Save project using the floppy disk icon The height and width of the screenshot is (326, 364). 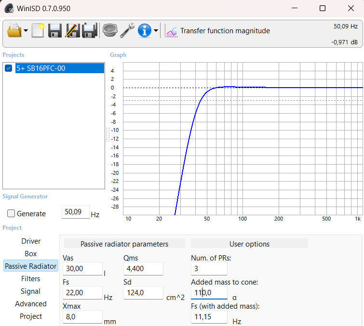(x=55, y=30)
